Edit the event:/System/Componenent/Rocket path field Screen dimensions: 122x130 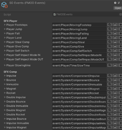(79, 93)
